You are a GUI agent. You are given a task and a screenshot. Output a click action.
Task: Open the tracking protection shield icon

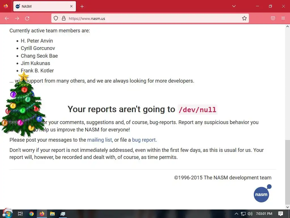[x=56, y=18]
